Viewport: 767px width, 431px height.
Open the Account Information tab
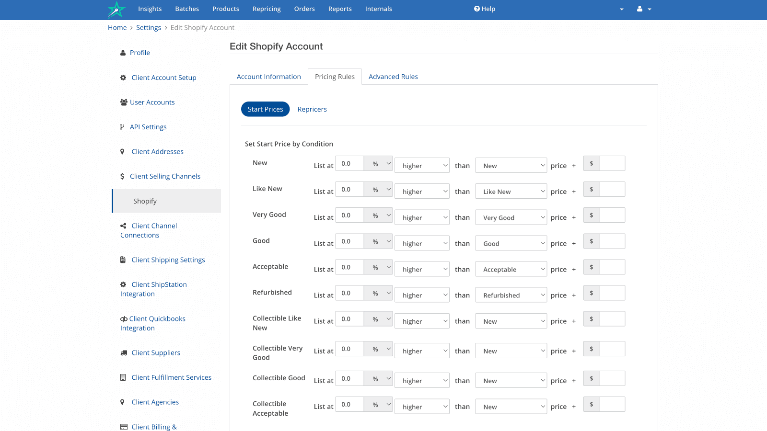coord(268,77)
